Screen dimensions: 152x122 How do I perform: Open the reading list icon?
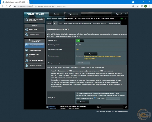pyautogui.click(x=142, y=6)
